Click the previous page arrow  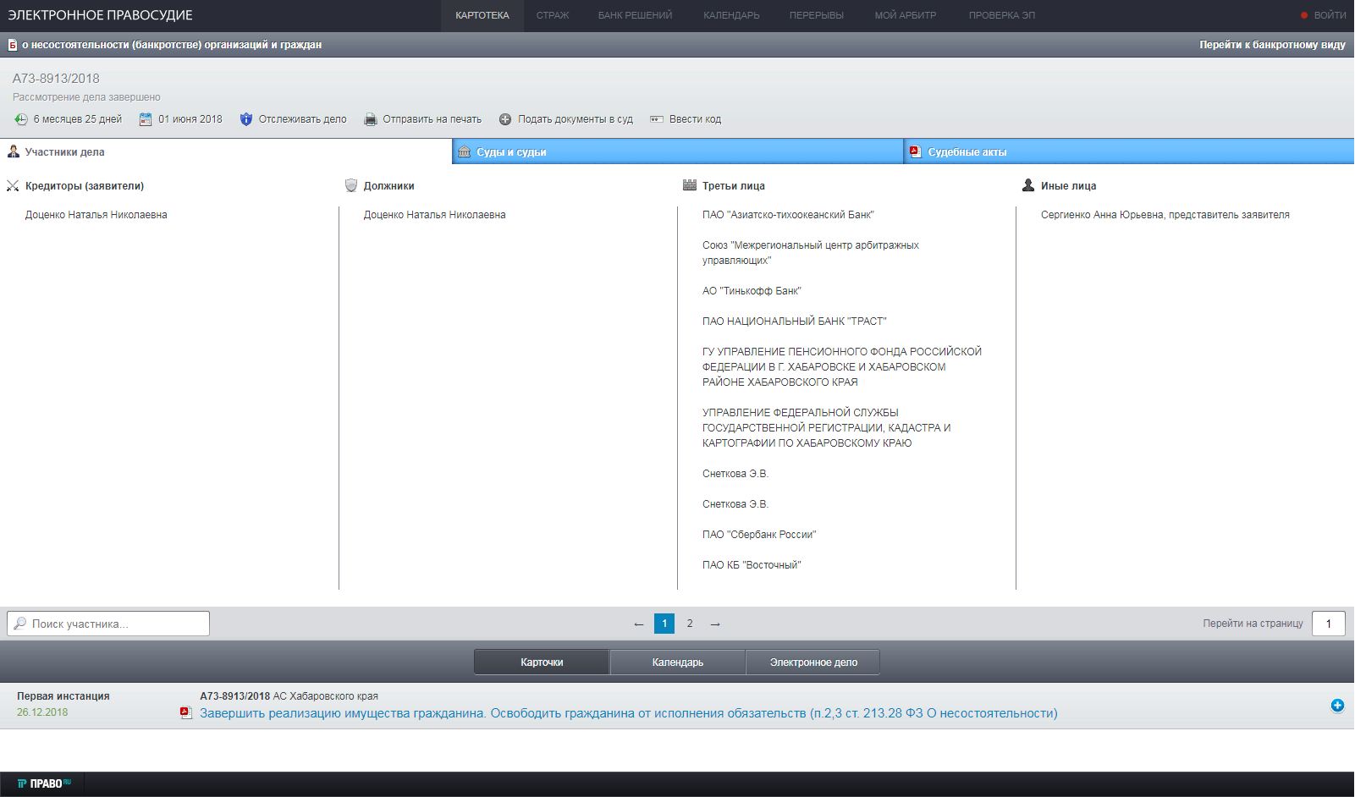(x=639, y=624)
